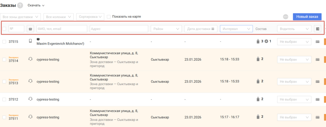Select the checkbox for order 37511
The width and height of the screenshot is (326, 127).
coord(4,117)
